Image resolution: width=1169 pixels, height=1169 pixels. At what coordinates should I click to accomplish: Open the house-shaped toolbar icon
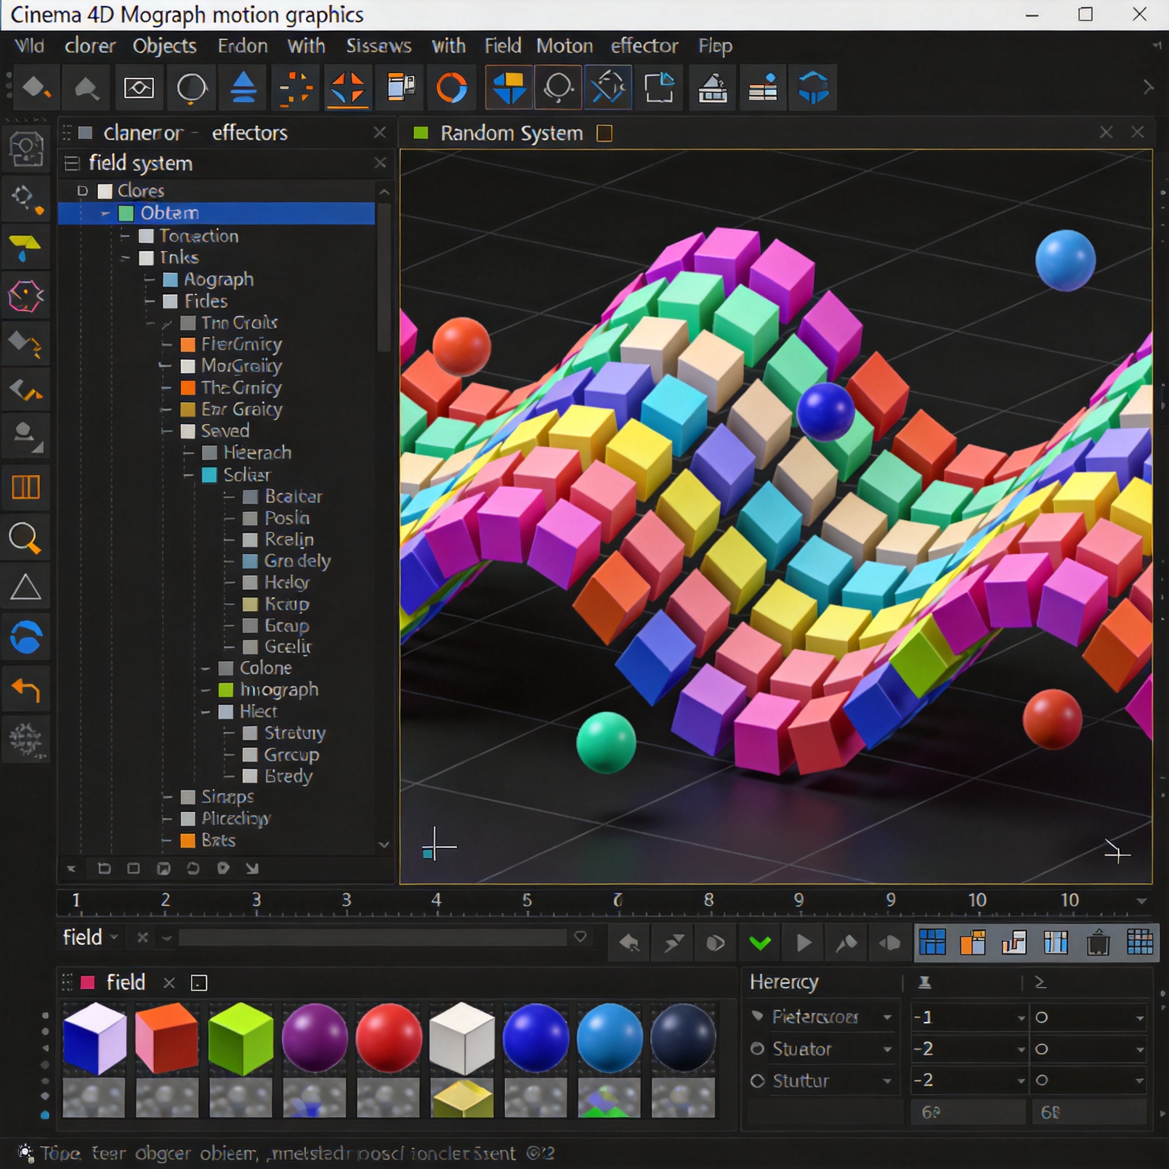click(713, 88)
